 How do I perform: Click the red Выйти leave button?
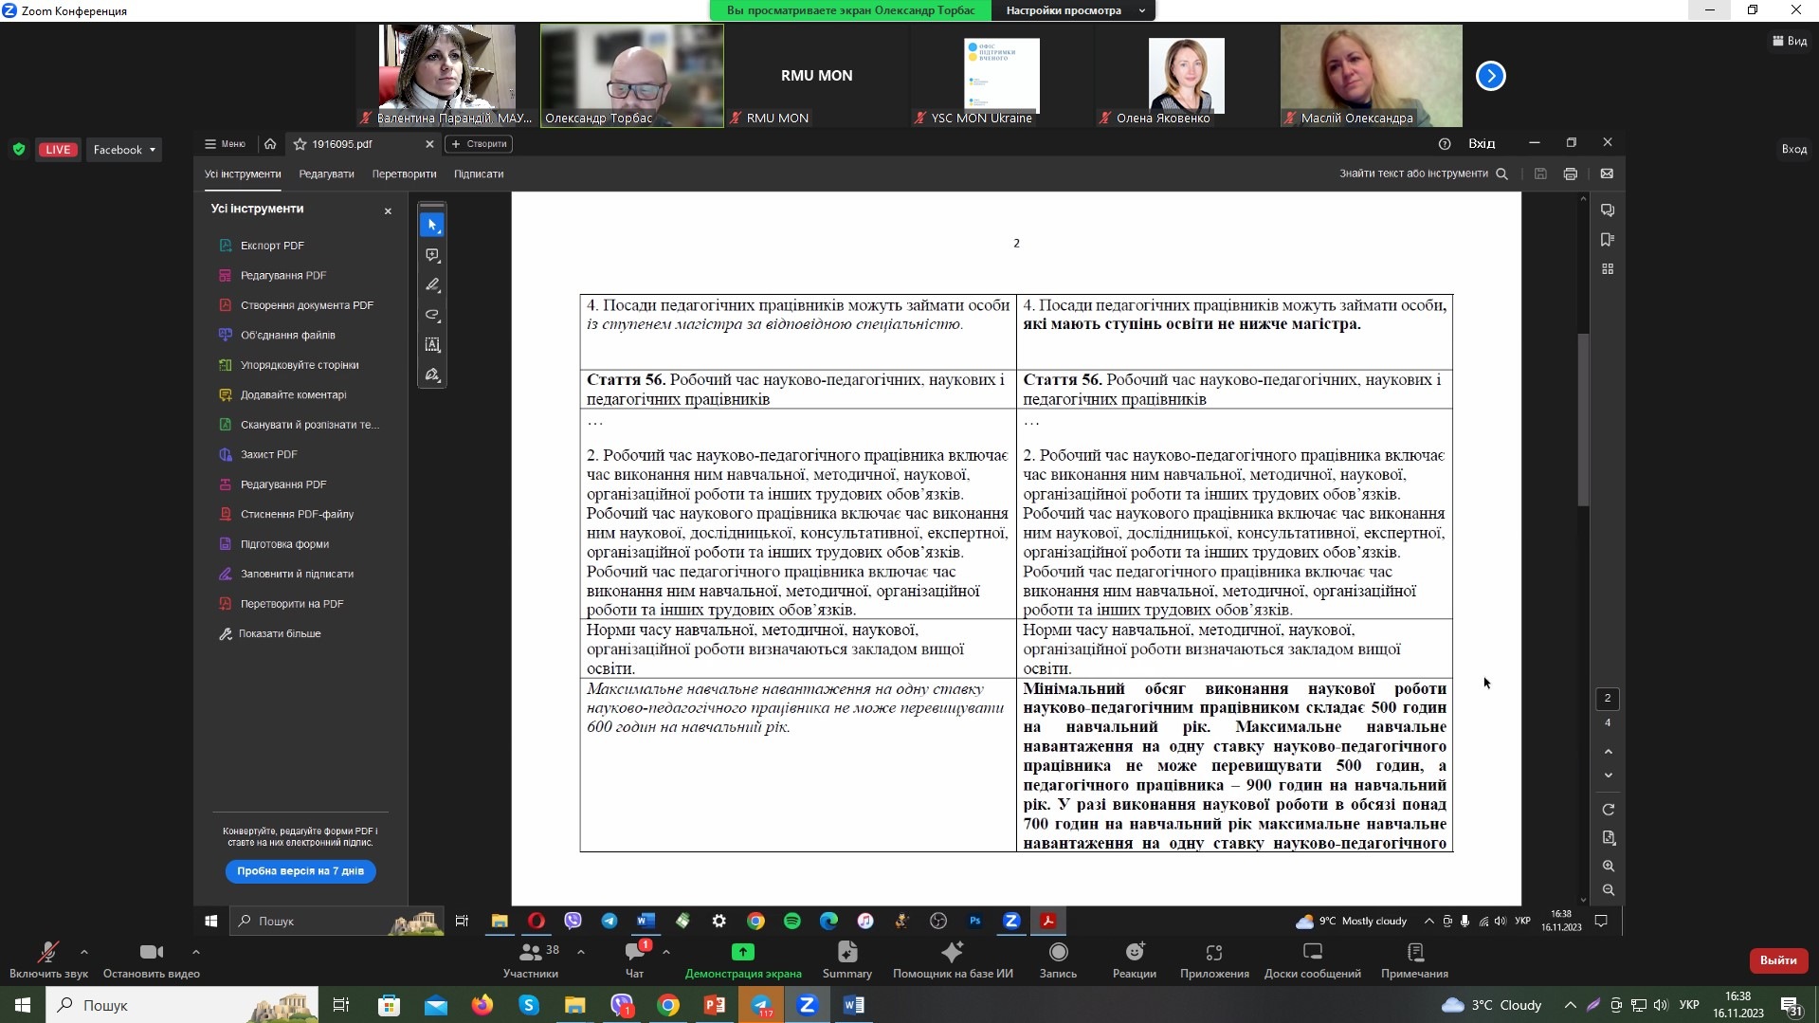coord(1777,960)
